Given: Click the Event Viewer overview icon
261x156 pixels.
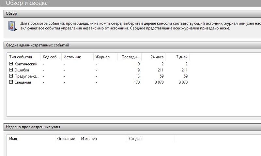Looking at the screenshot, I should [x=12, y=26].
